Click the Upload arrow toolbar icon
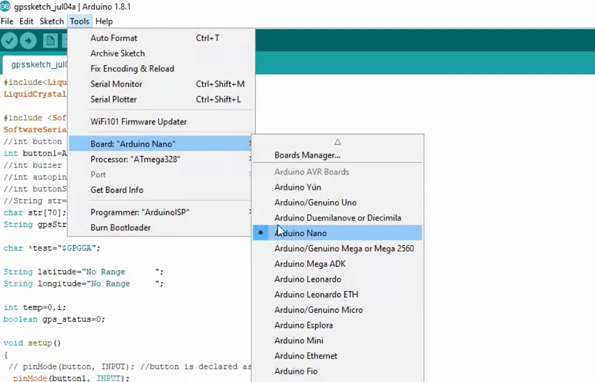The height and width of the screenshot is (382, 595). (28, 41)
